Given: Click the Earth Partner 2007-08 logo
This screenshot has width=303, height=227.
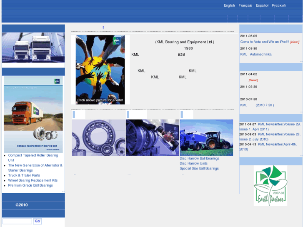Looking at the screenshot, I should pos(270,185).
